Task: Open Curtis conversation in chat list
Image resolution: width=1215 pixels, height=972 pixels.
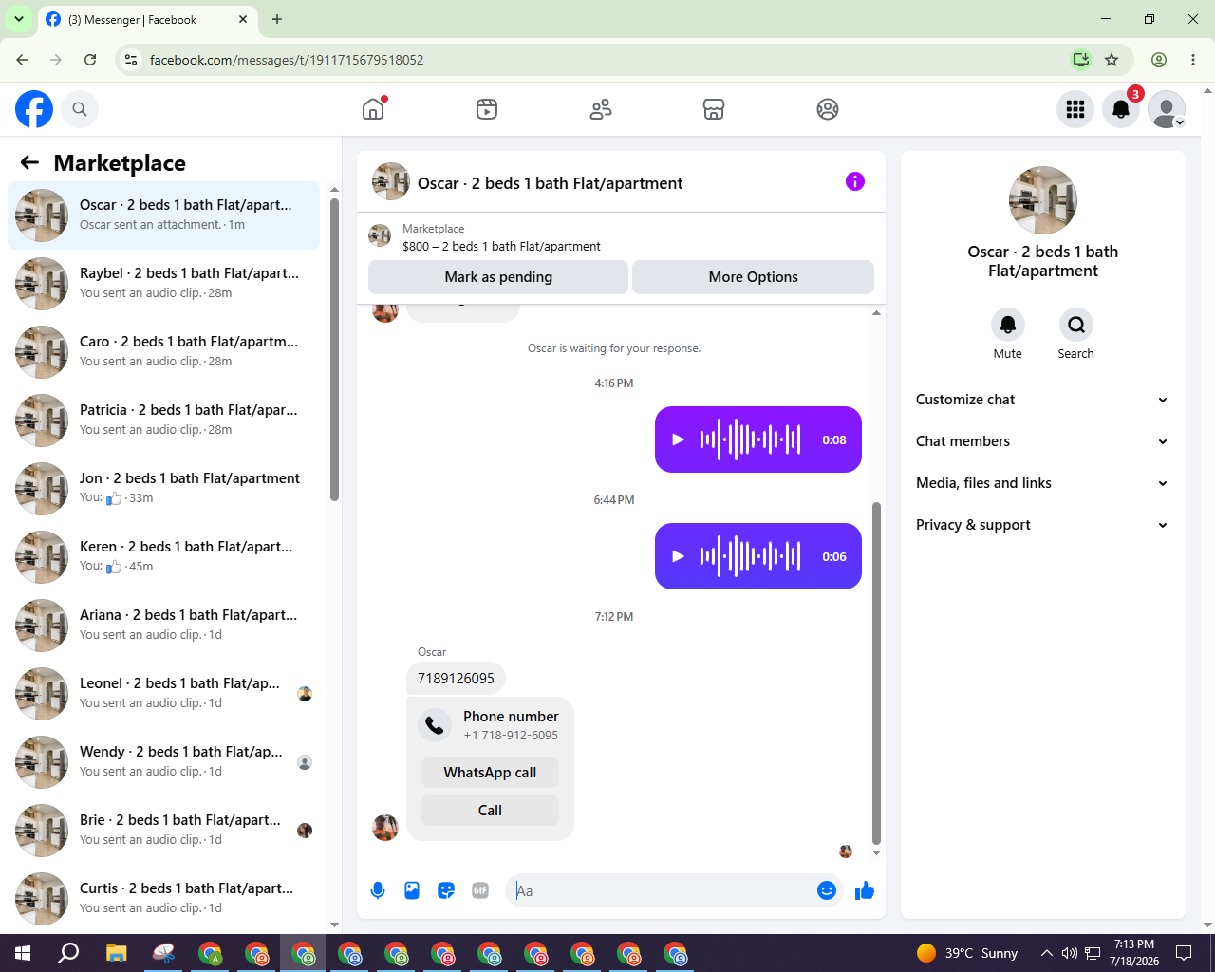Action: [x=164, y=899]
